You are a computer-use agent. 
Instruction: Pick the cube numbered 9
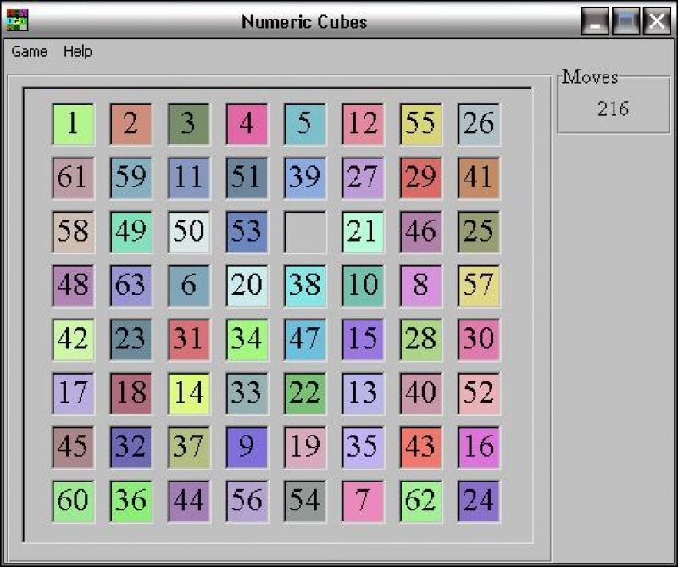(247, 447)
